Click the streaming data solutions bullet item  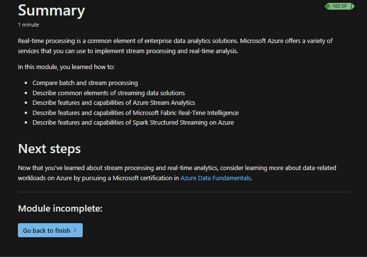click(109, 93)
